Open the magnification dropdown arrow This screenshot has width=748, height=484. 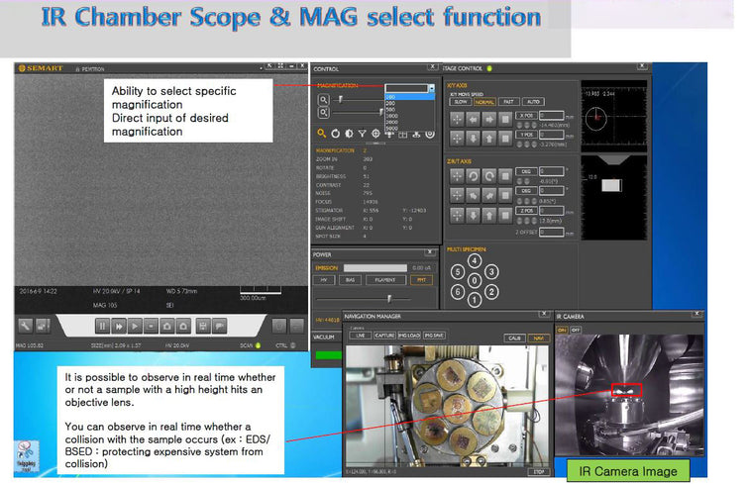(431, 89)
